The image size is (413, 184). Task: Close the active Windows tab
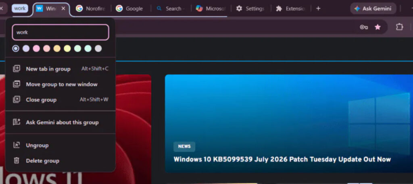click(63, 8)
